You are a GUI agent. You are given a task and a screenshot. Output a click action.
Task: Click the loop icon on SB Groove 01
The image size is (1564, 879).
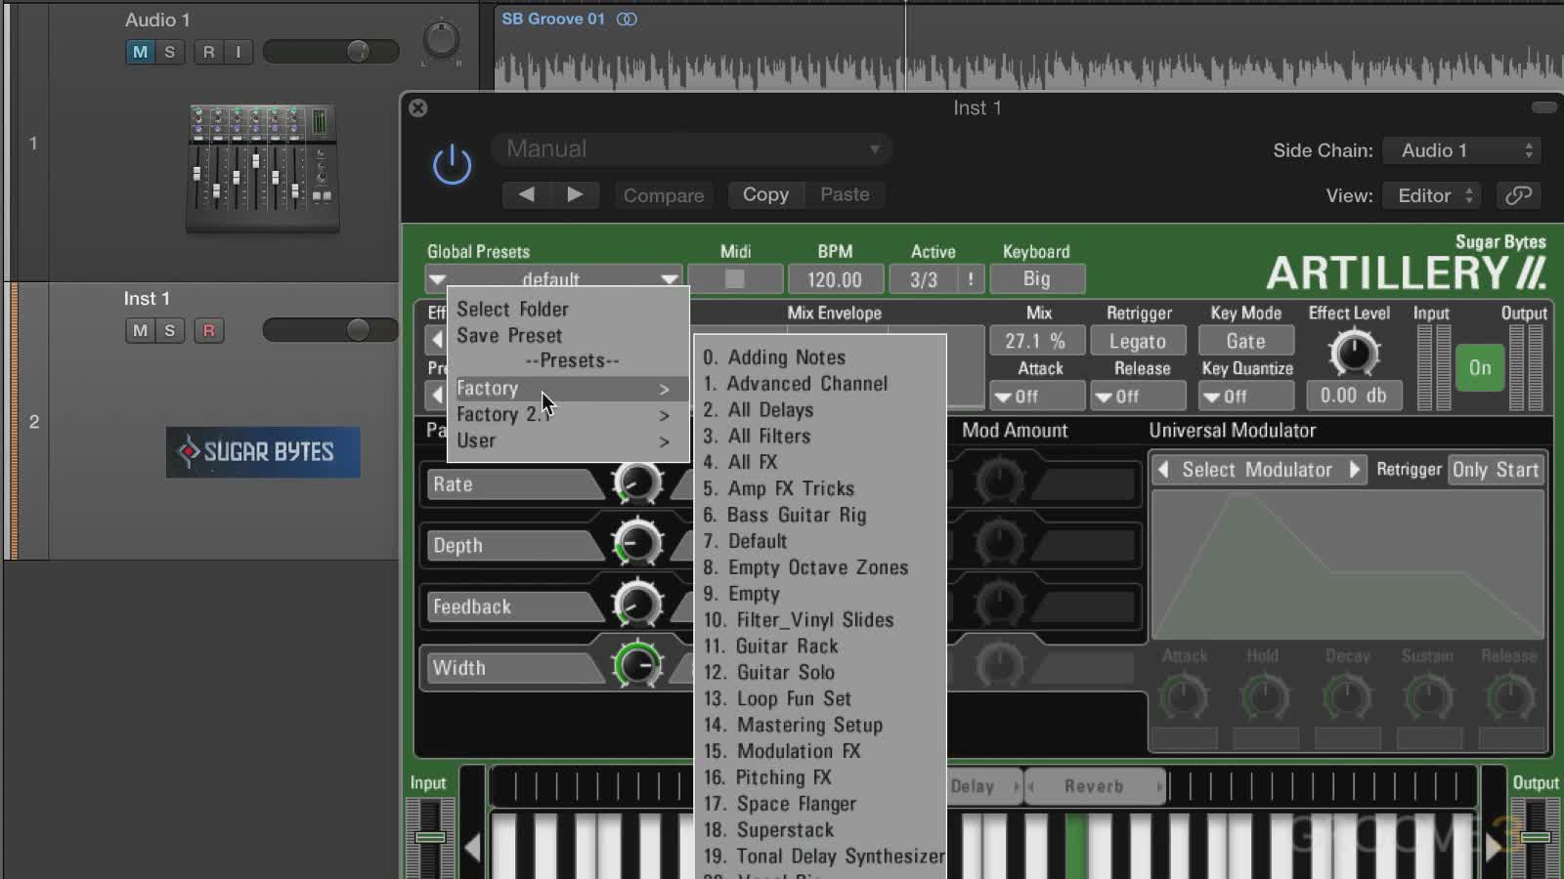(x=627, y=19)
